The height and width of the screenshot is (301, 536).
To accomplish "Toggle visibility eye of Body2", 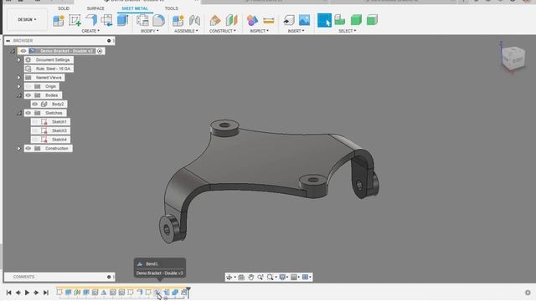I will [x=35, y=104].
